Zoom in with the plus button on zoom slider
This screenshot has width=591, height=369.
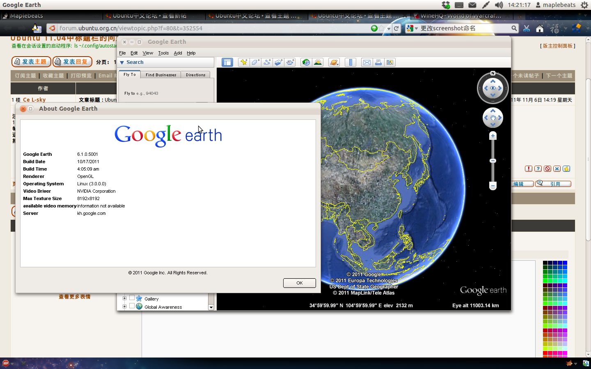[493, 136]
